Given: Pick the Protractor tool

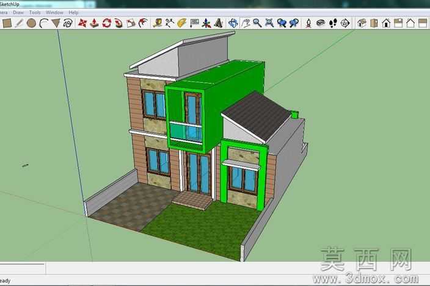Looking at the screenshot, I should [x=182, y=23].
